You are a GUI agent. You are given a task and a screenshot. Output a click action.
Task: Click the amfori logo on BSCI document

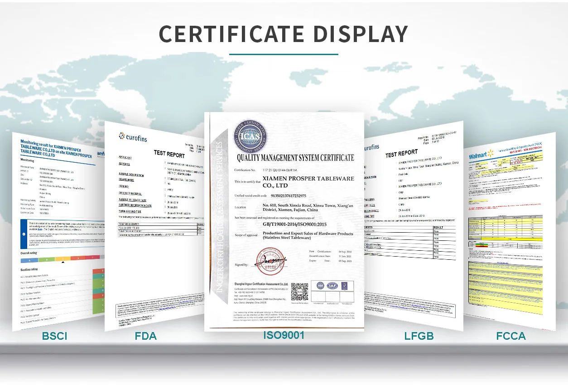pos(101,154)
